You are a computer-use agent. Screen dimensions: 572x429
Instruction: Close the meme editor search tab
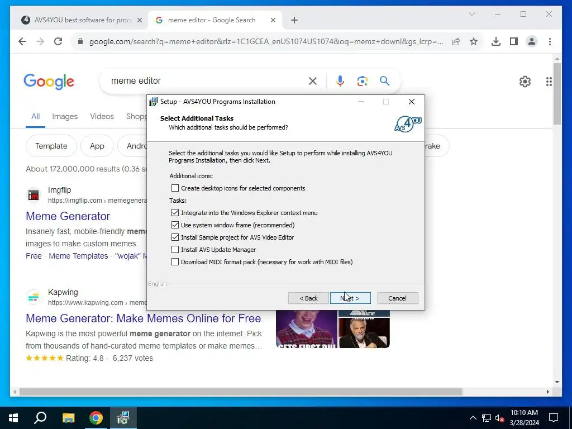point(273,21)
